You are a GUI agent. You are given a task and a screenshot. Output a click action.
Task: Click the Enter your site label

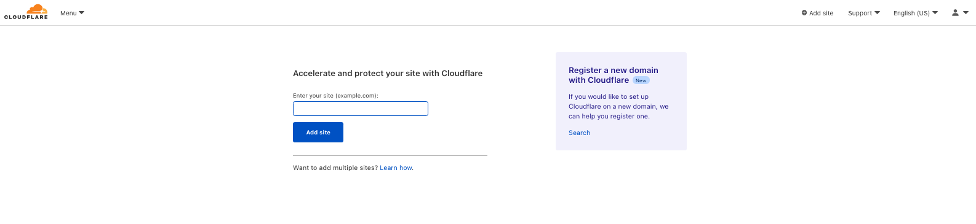tap(335, 96)
